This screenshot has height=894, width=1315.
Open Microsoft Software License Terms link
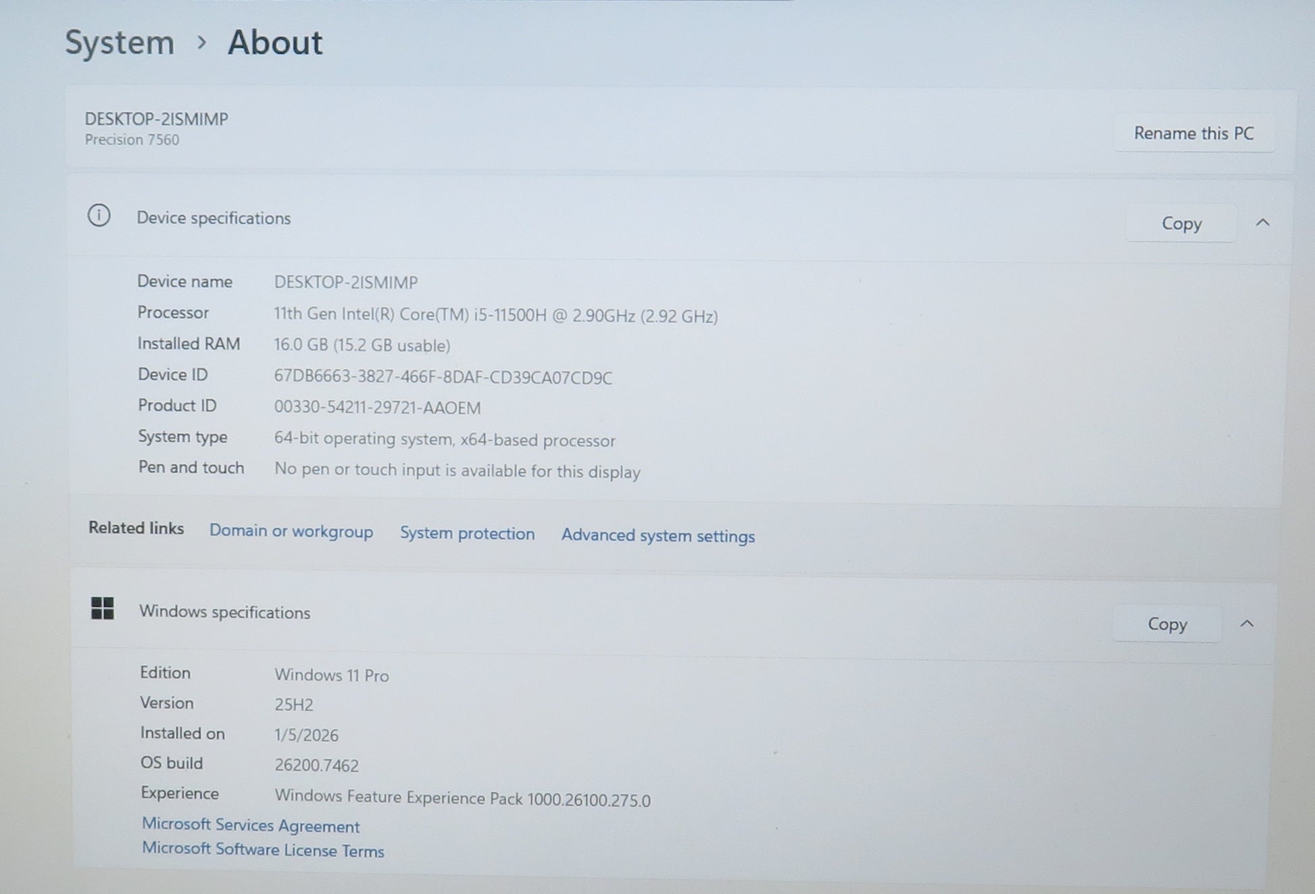(263, 849)
